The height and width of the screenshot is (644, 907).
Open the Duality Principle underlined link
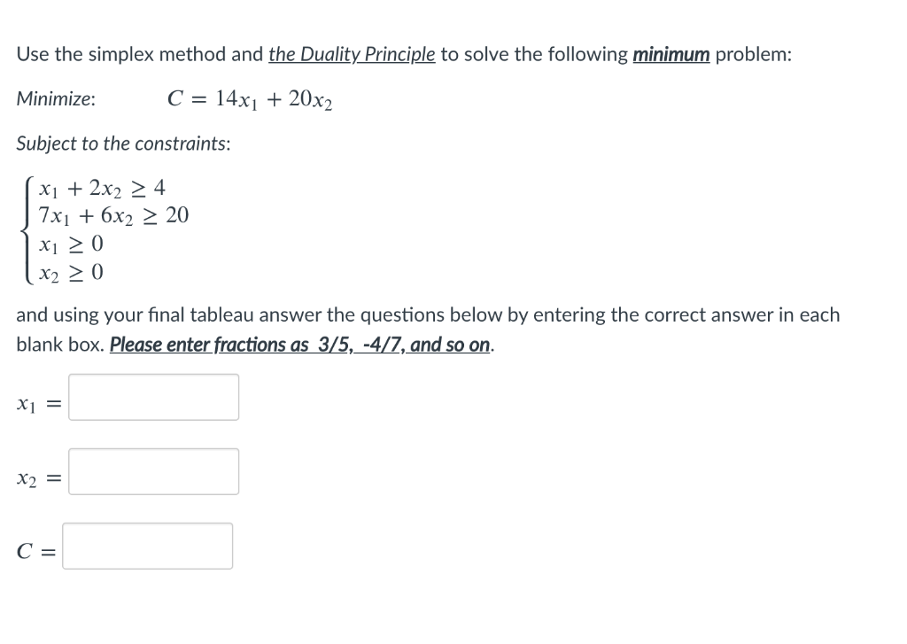pos(351,54)
